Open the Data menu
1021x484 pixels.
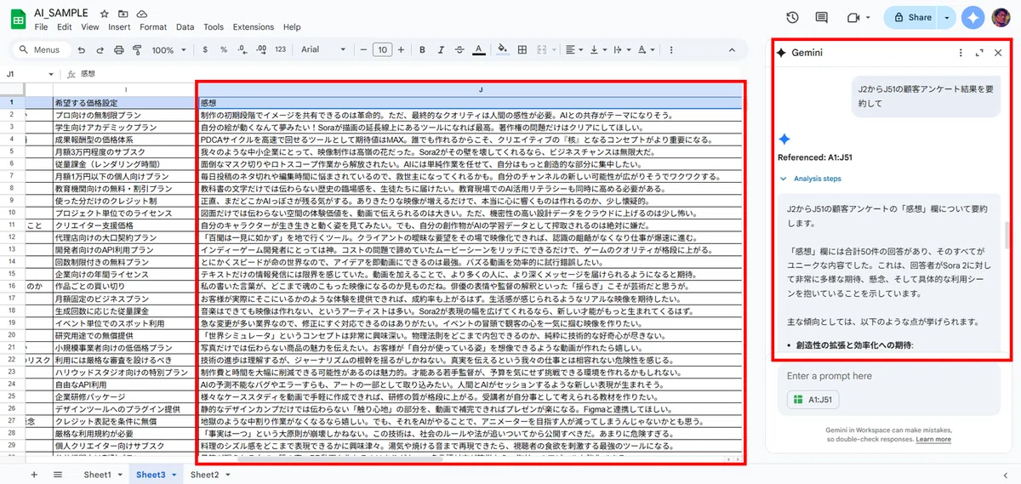185,27
